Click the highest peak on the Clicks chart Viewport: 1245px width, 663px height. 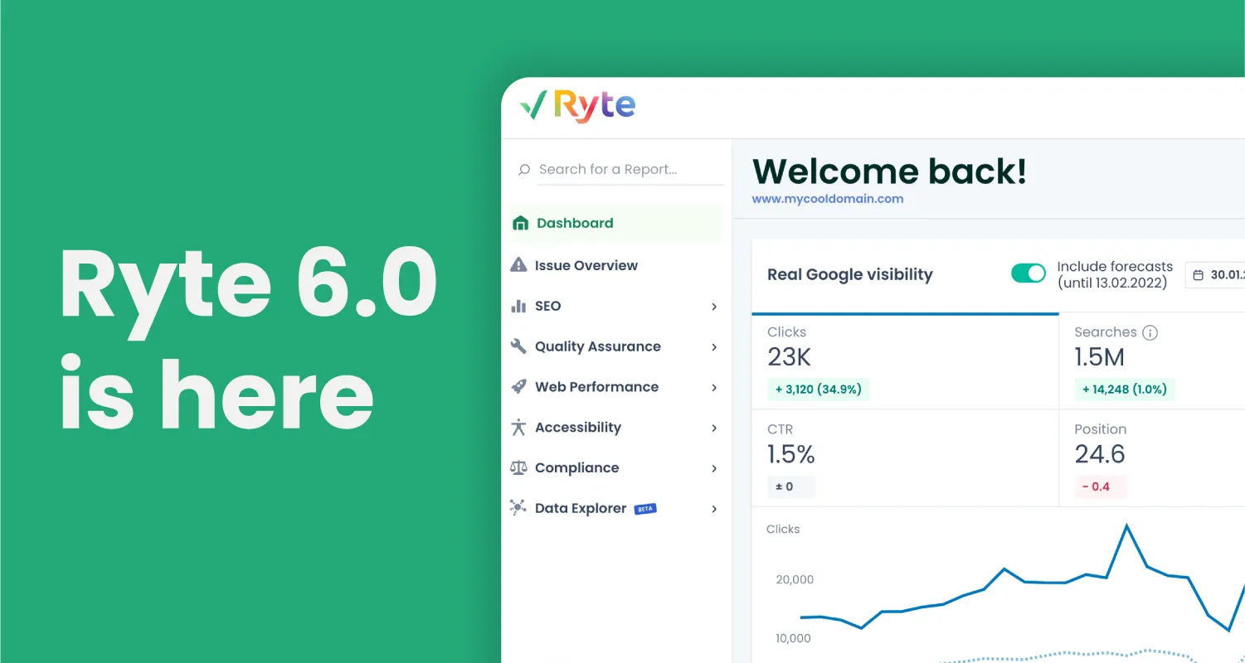tap(1126, 525)
